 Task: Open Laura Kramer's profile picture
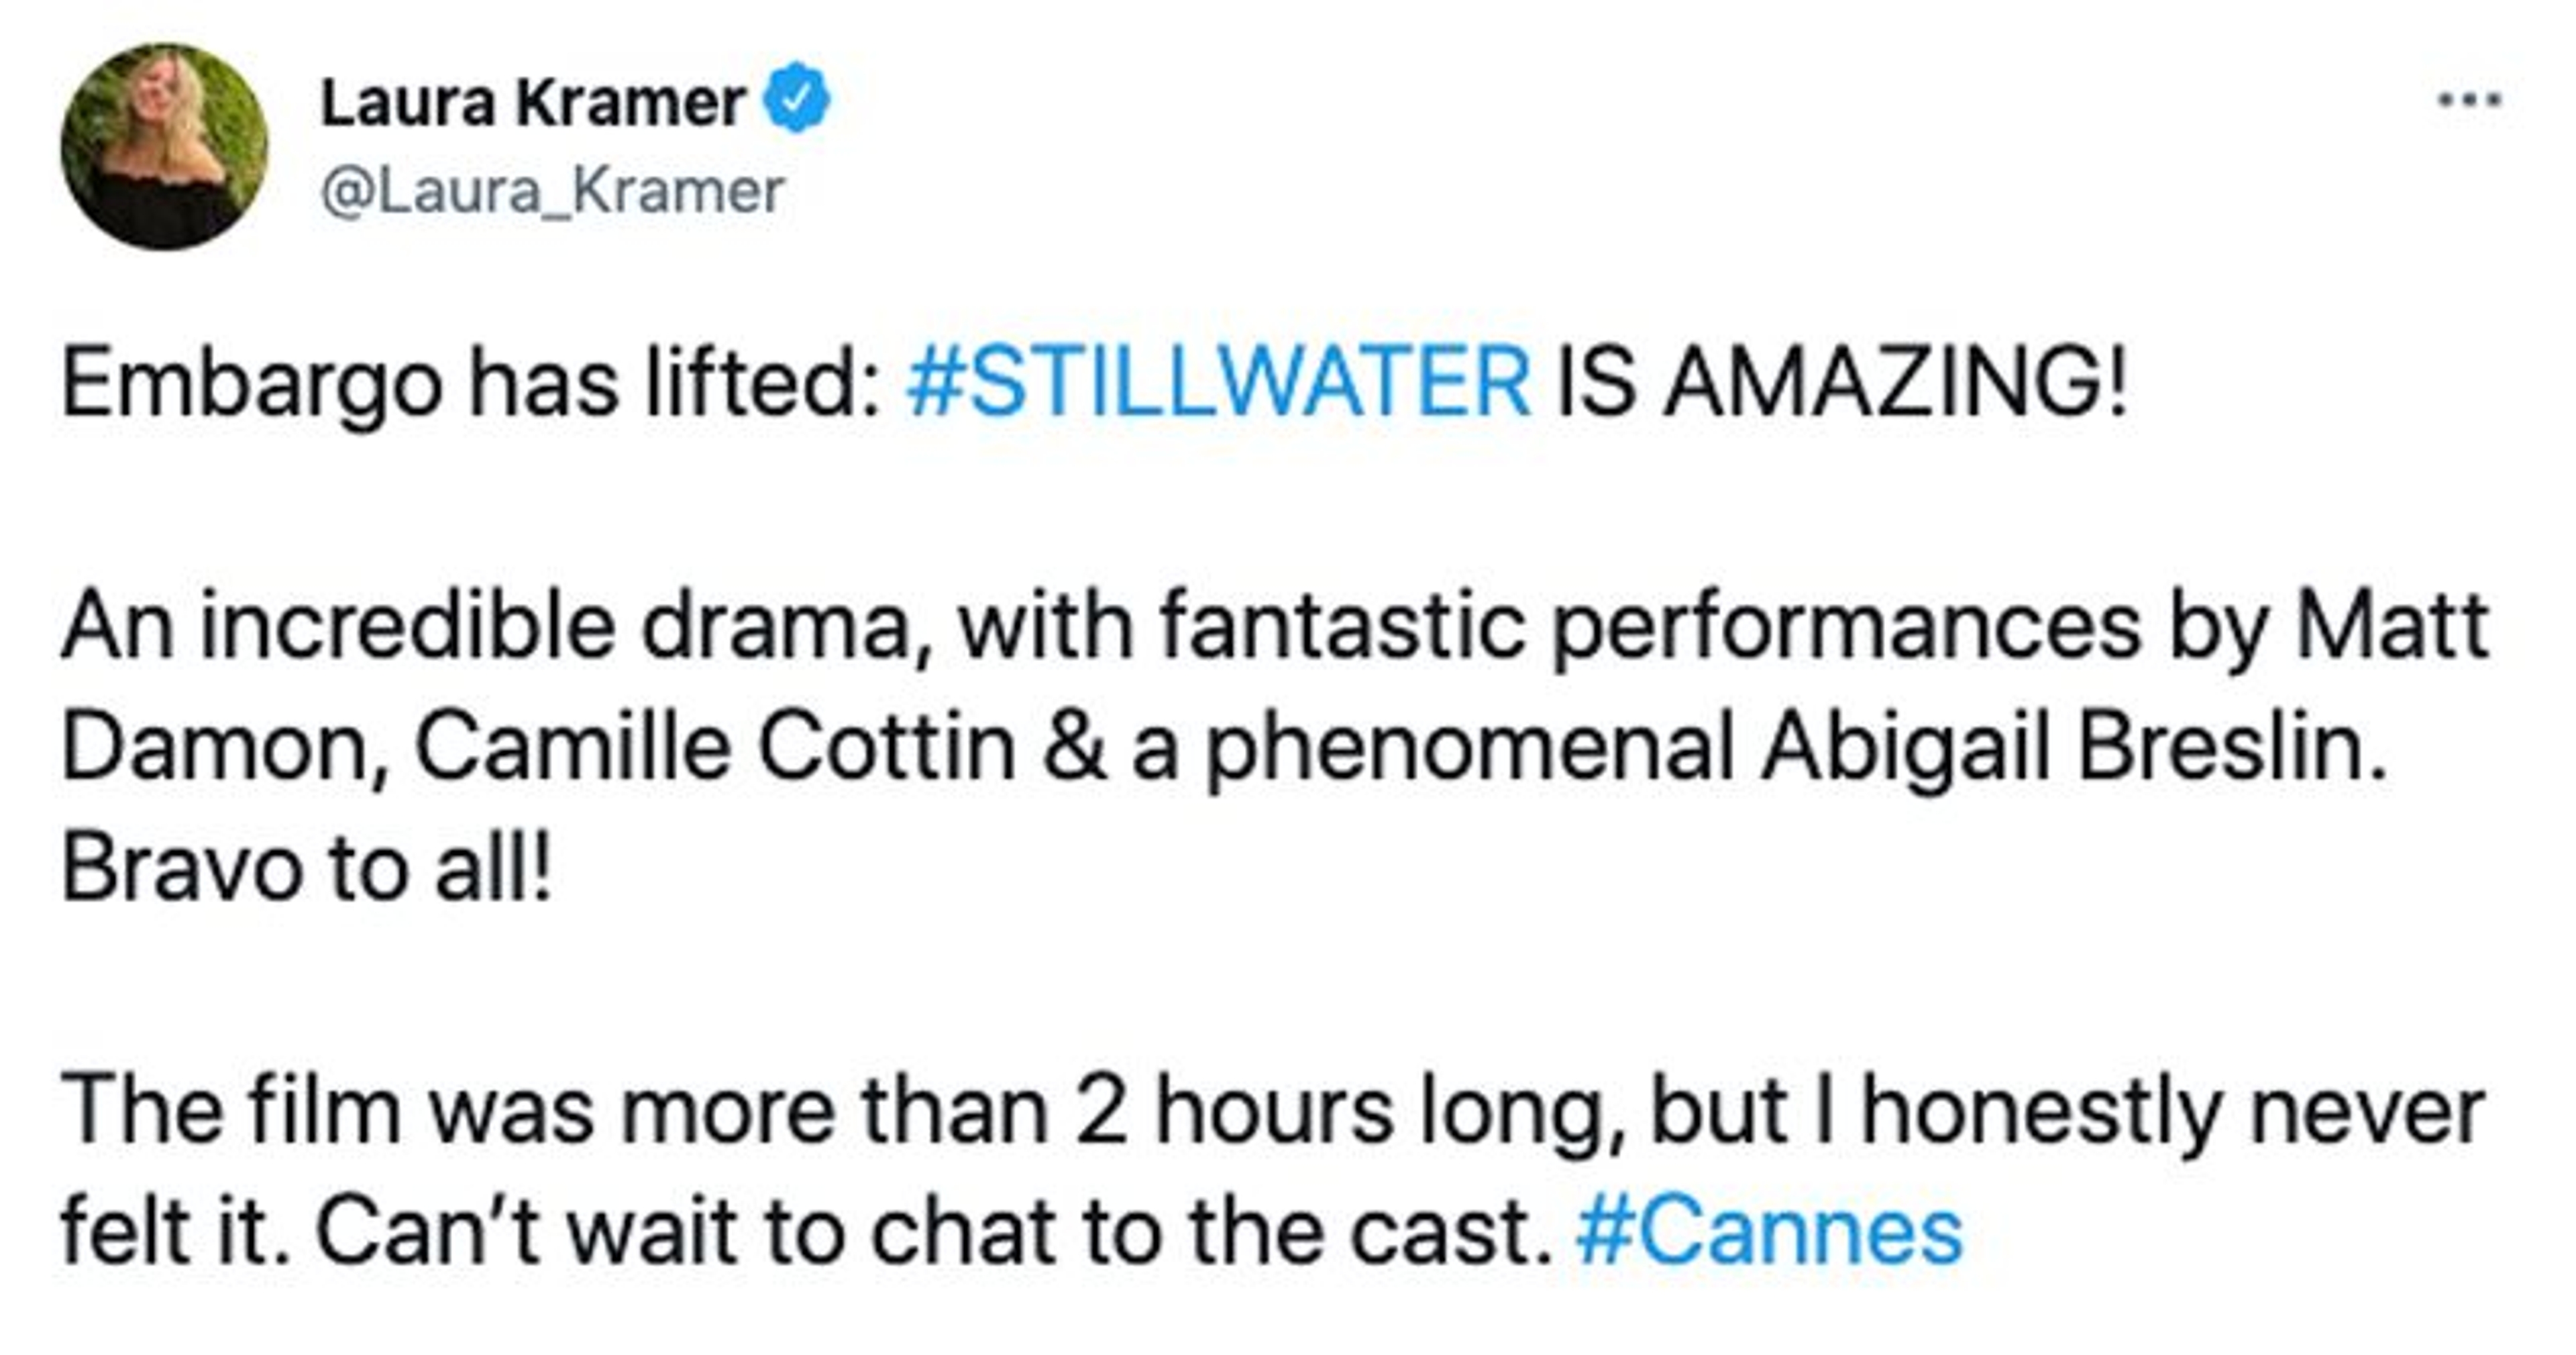point(164,146)
